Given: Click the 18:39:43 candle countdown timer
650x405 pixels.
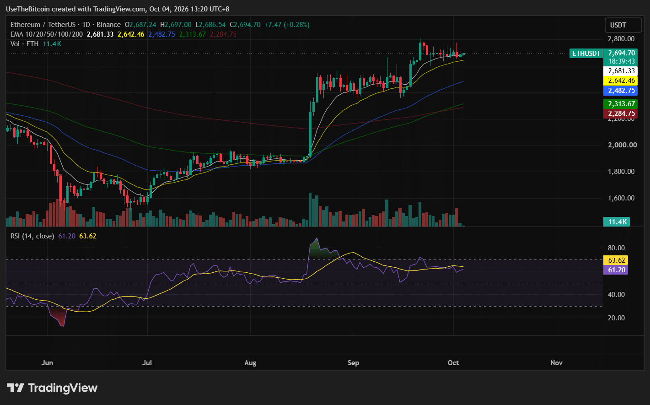Looking at the screenshot, I should (621, 61).
